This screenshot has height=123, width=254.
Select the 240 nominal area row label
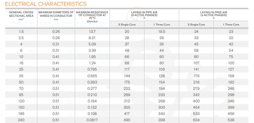pyautogui.click(x=21, y=120)
